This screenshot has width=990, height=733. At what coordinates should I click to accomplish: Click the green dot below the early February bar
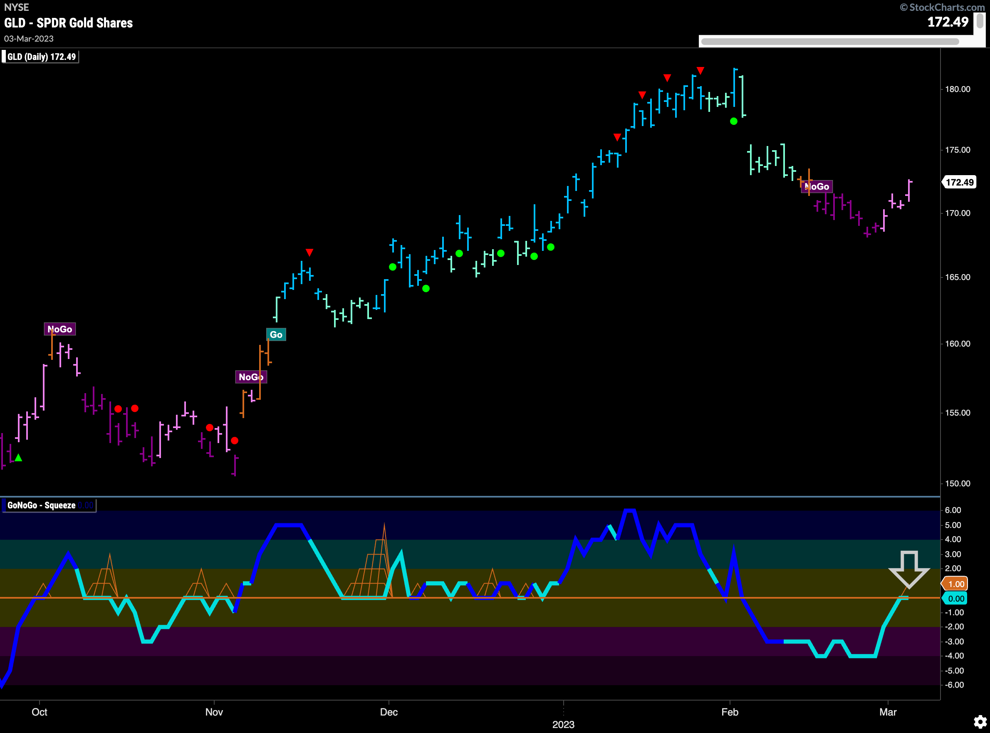(x=734, y=121)
